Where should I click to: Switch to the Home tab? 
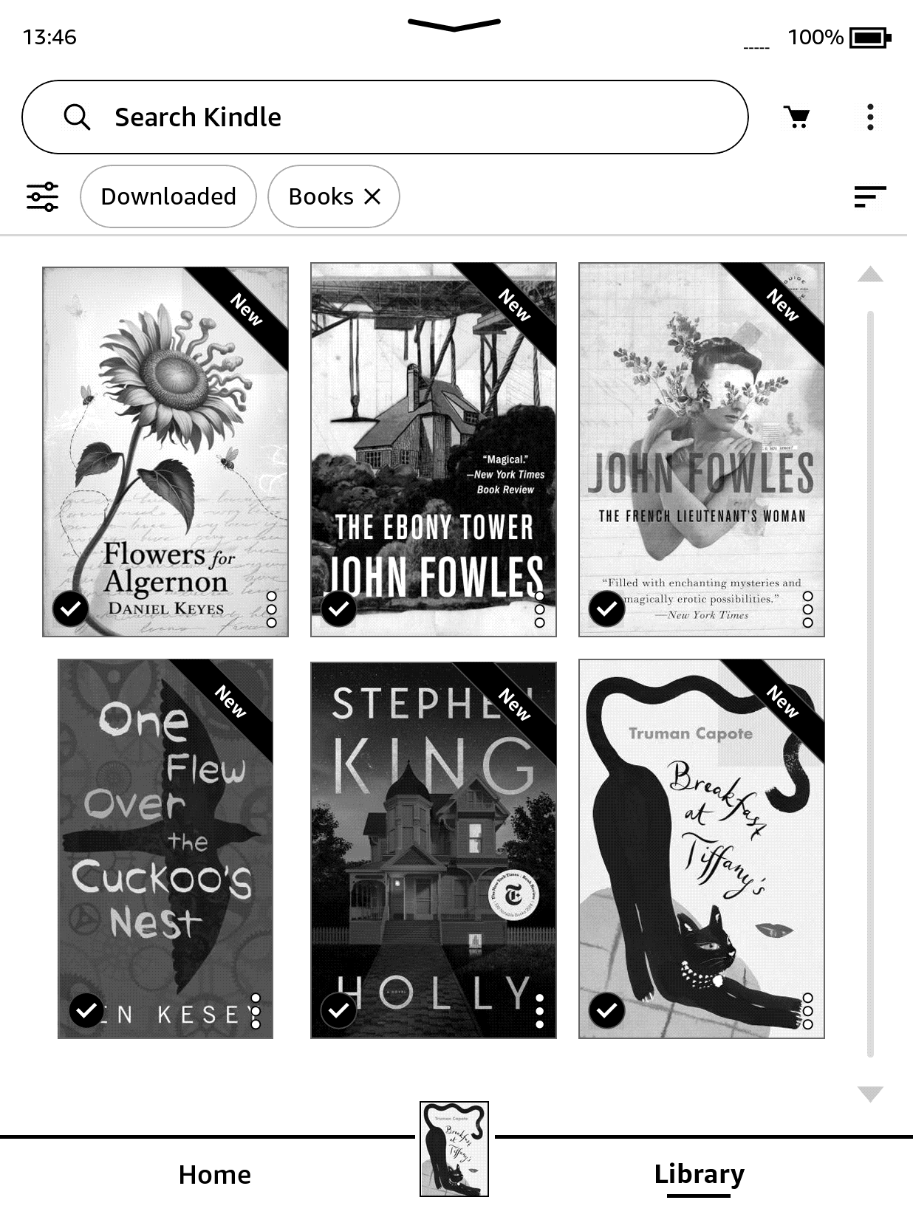[215, 1174]
